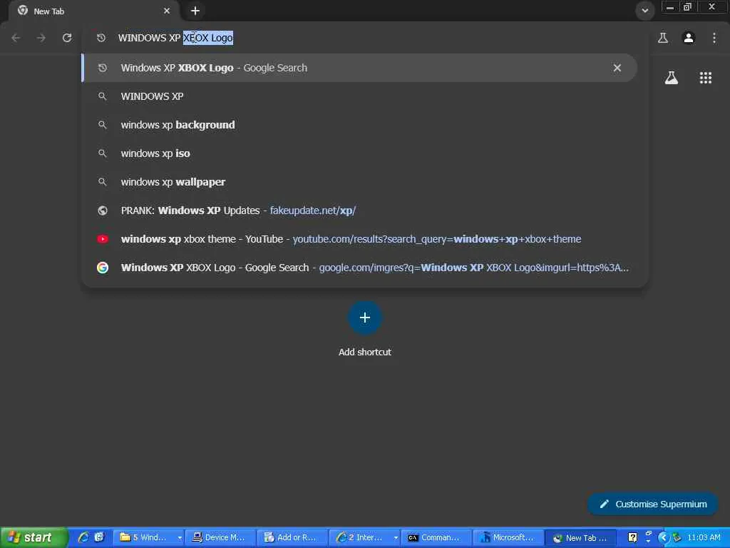The width and height of the screenshot is (730, 548).
Task: Switch to 5 Wind... taskbar group
Action: click(144, 537)
